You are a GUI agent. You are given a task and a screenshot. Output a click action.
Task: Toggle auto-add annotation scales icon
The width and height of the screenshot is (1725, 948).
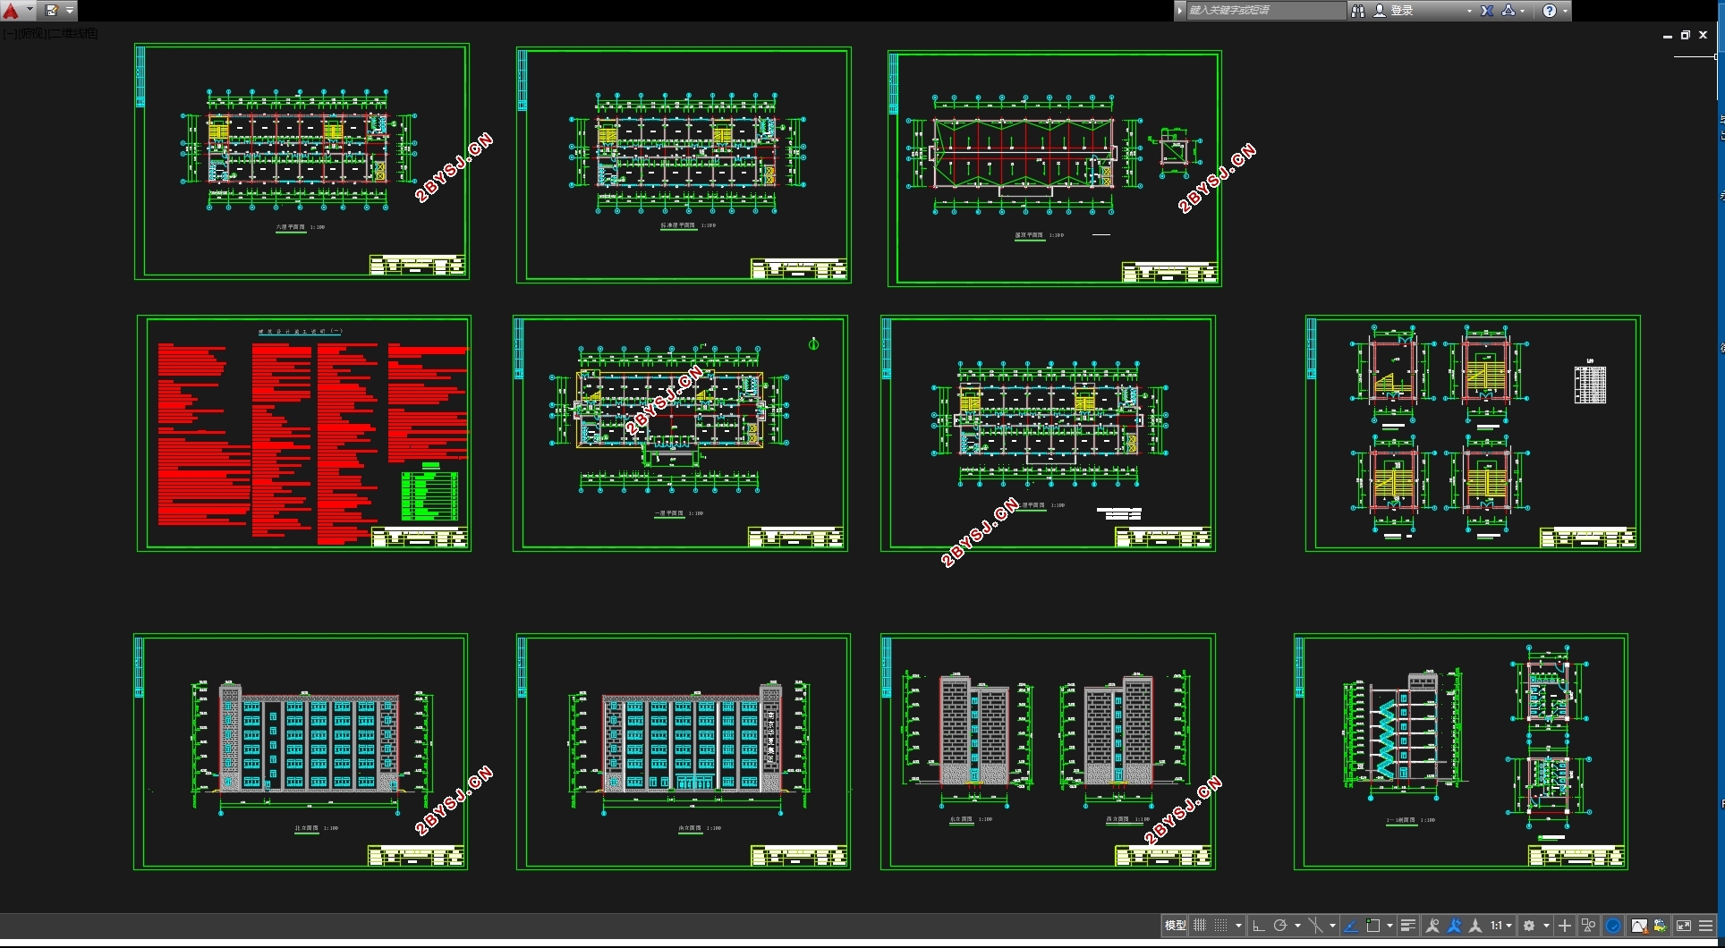pos(1454,926)
